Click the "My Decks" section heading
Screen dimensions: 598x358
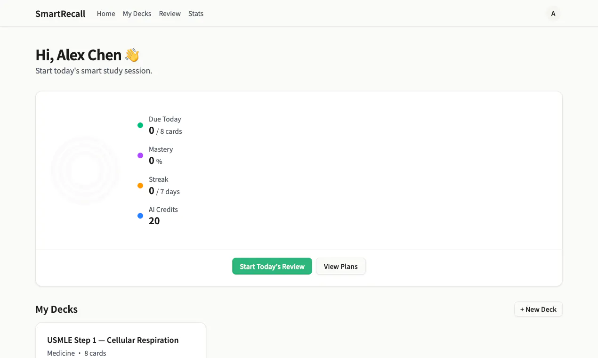pyautogui.click(x=57, y=309)
